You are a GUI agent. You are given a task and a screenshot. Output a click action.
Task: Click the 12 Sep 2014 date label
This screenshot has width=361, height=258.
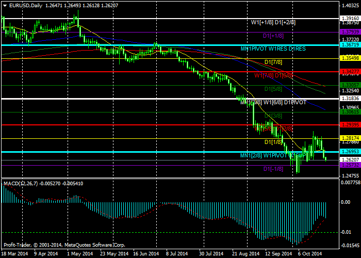pos(278,254)
